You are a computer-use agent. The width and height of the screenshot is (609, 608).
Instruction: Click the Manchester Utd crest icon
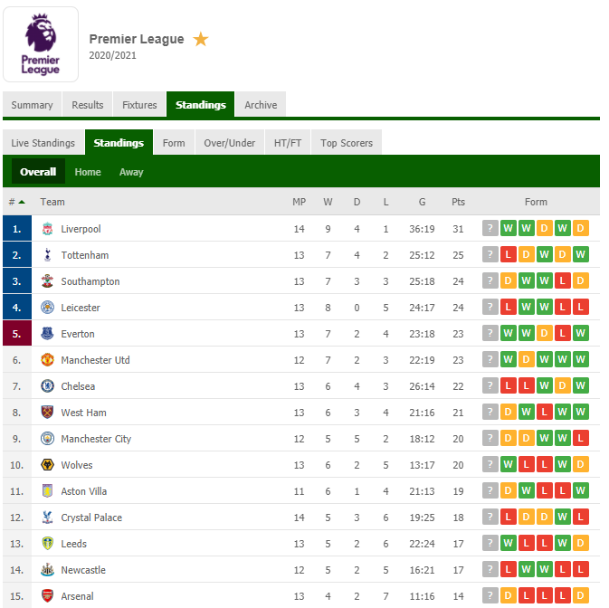click(47, 360)
